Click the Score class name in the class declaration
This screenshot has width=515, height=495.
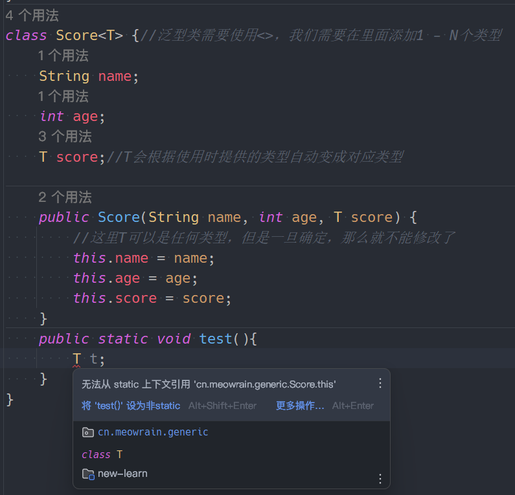76,36
